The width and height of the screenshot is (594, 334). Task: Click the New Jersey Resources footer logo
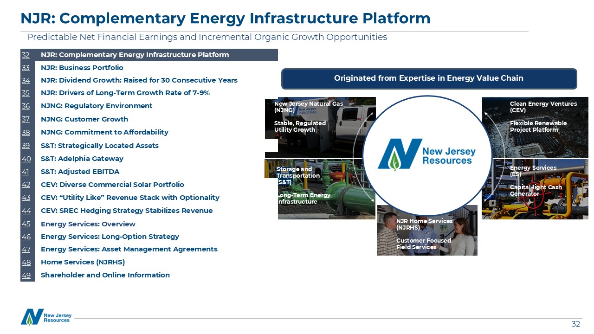[x=46, y=317]
